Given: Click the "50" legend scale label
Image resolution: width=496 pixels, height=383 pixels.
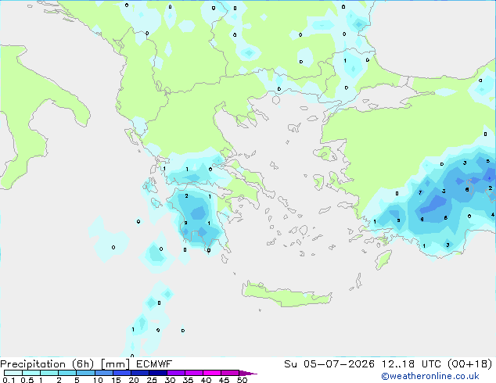Looking at the screenshot, I should 242,380.
